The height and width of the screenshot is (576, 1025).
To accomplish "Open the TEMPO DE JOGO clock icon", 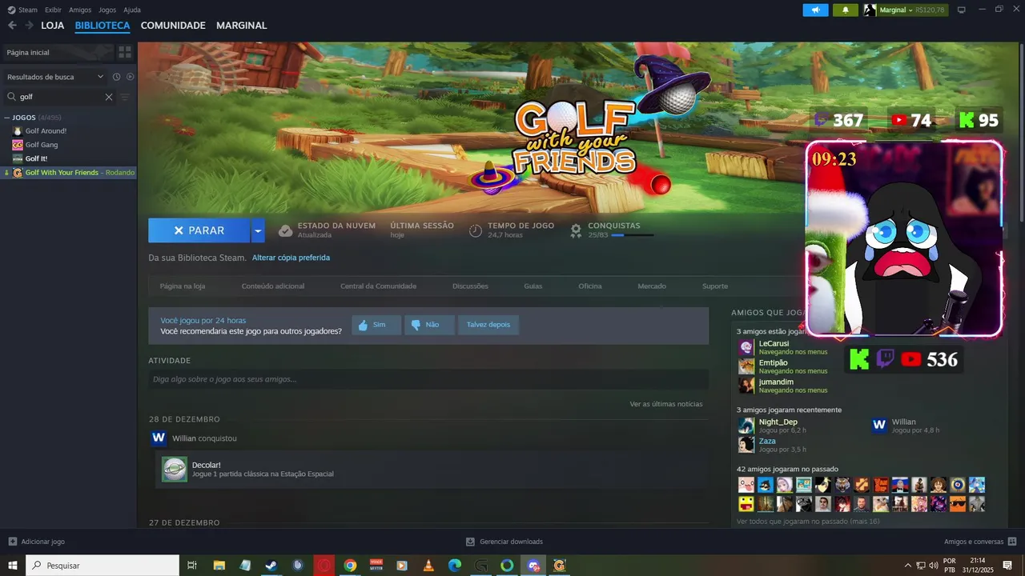I will 476,230.
